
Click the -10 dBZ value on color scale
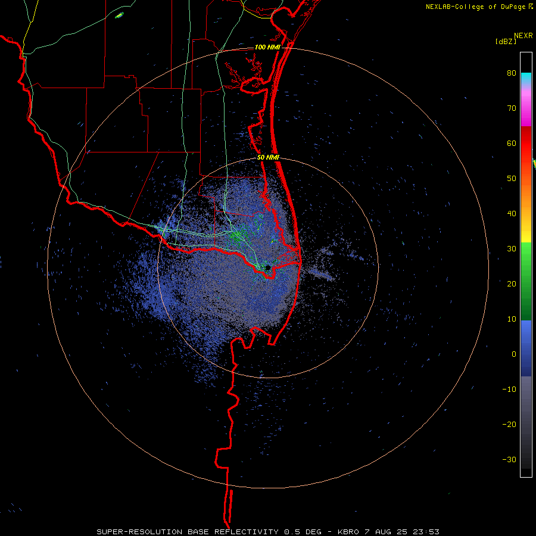click(509, 389)
